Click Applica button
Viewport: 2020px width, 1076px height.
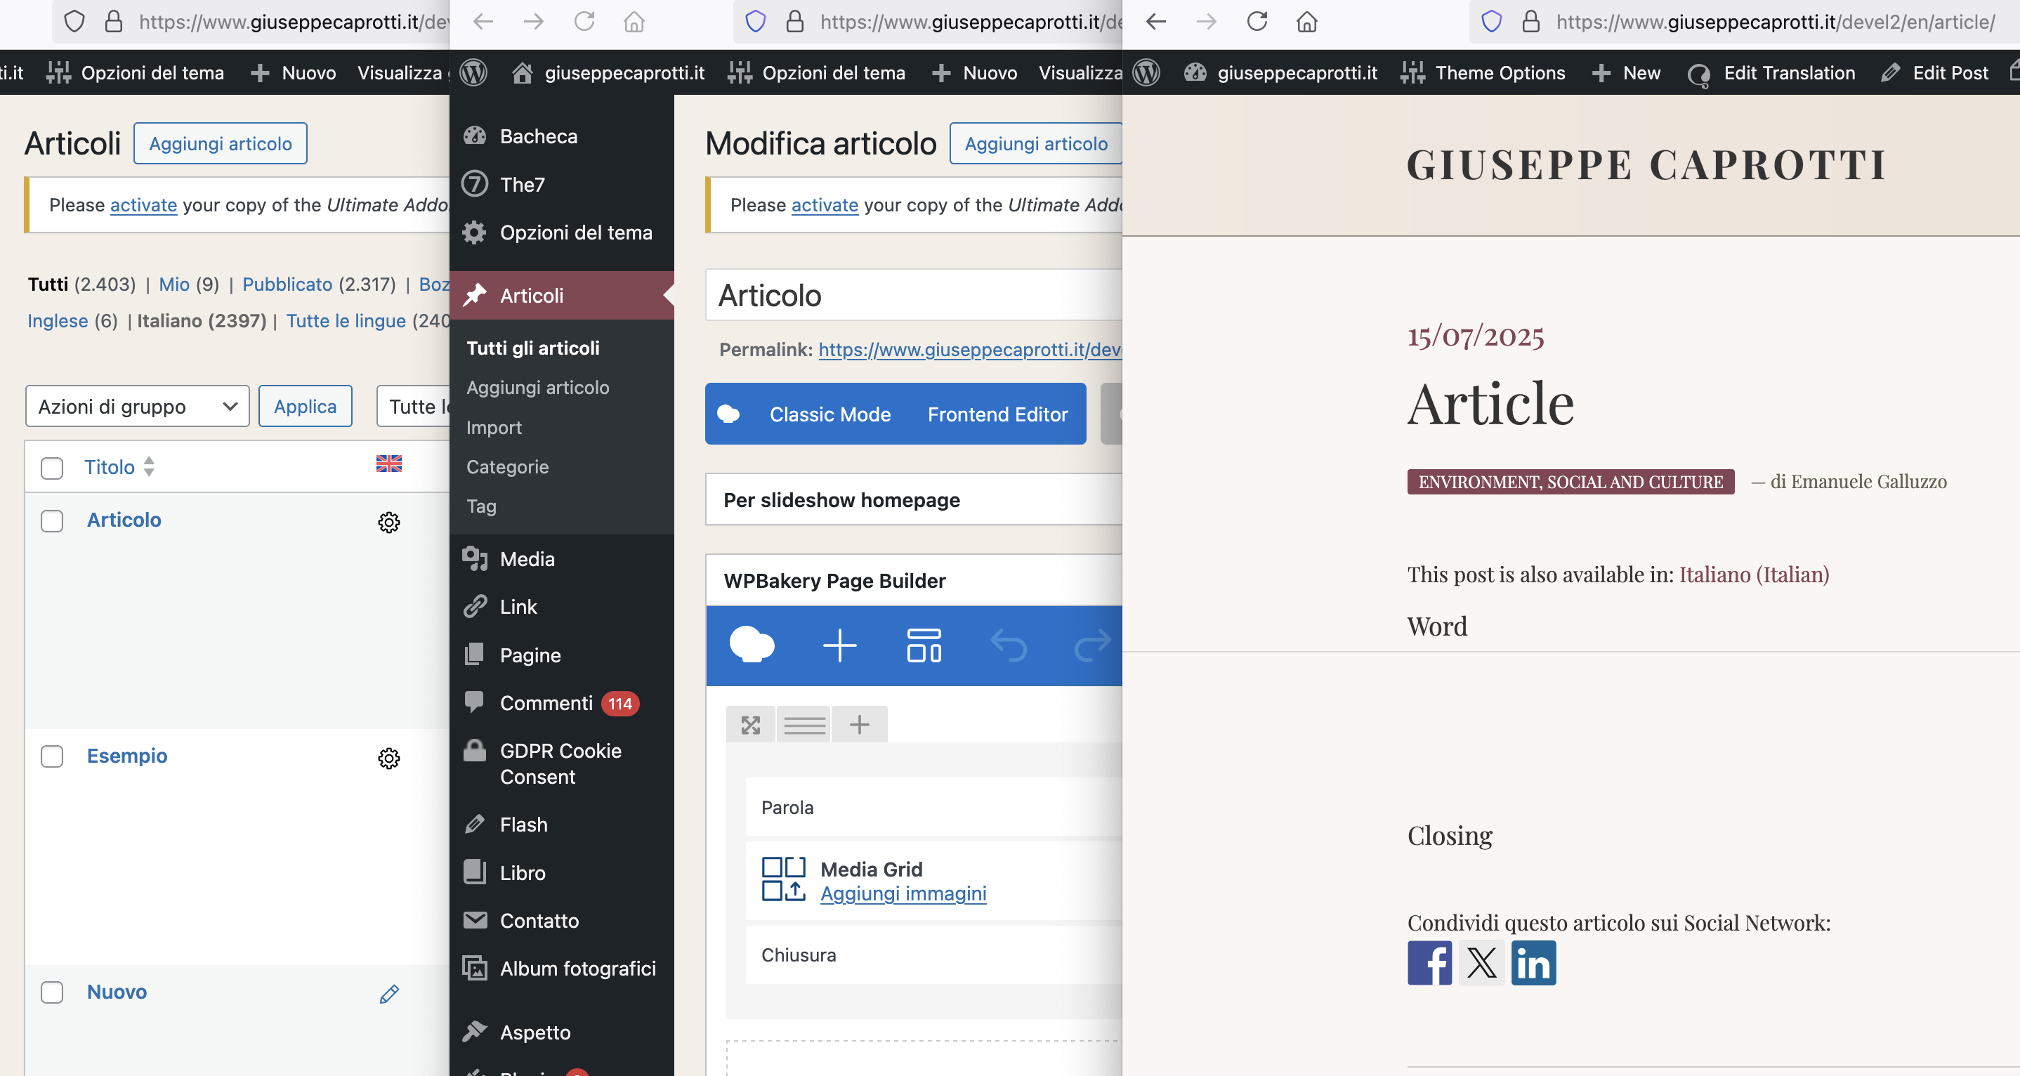click(305, 406)
